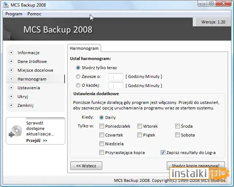Open Miejsce docelowe section

(35, 70)
